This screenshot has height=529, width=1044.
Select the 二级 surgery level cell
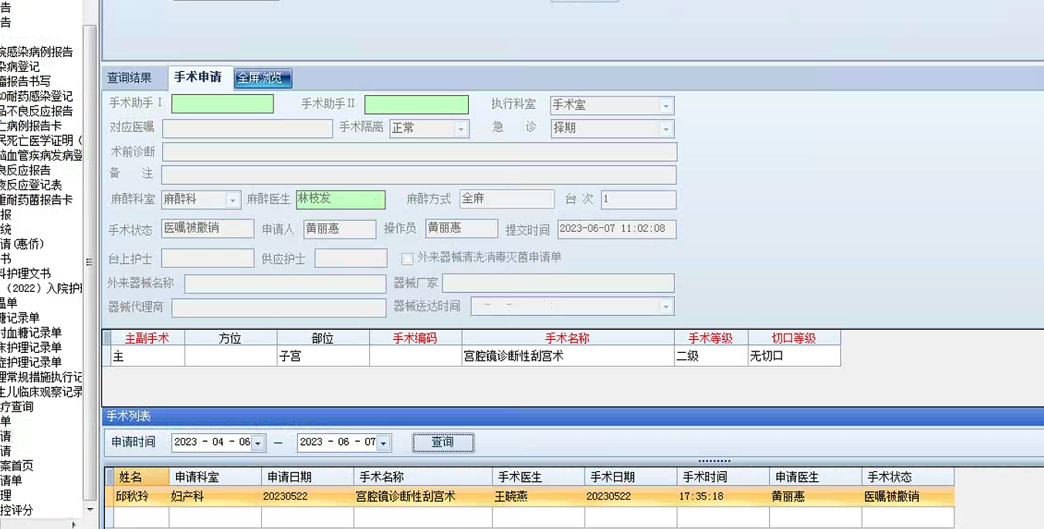[710, 356]
